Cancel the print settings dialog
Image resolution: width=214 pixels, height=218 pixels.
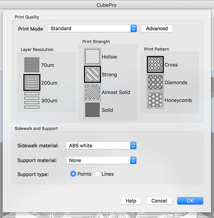[159, 201]
